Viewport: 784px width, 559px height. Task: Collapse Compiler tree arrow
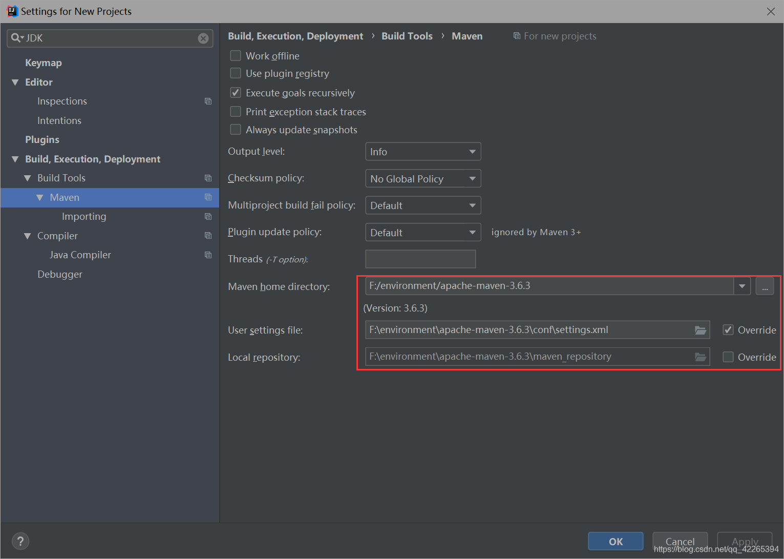(x=28, y=236)
